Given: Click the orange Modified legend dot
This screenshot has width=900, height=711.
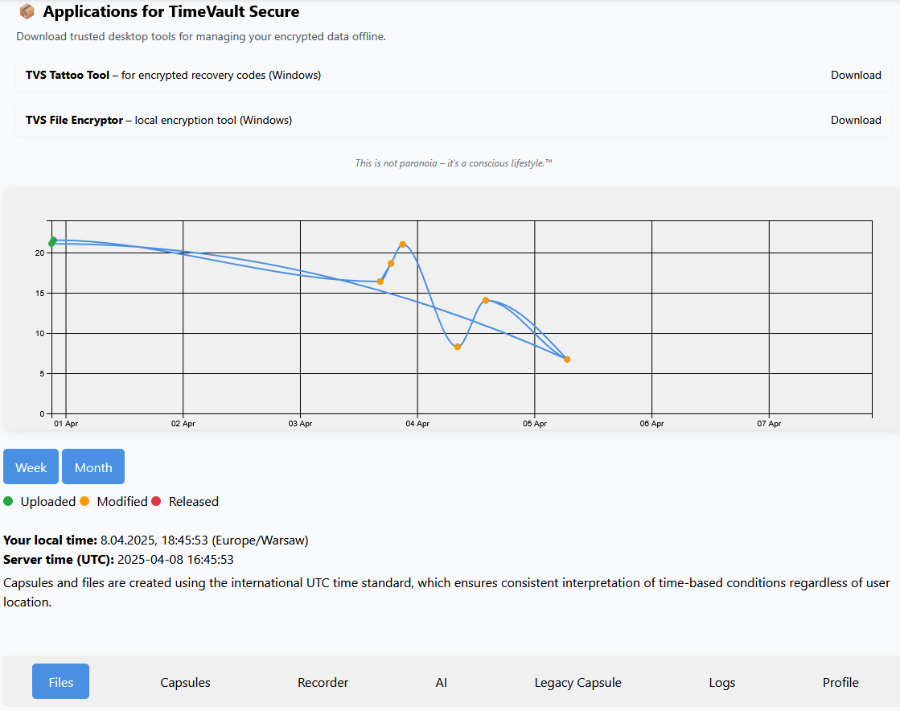Looking at the screenshot, I should click(84, 501).
